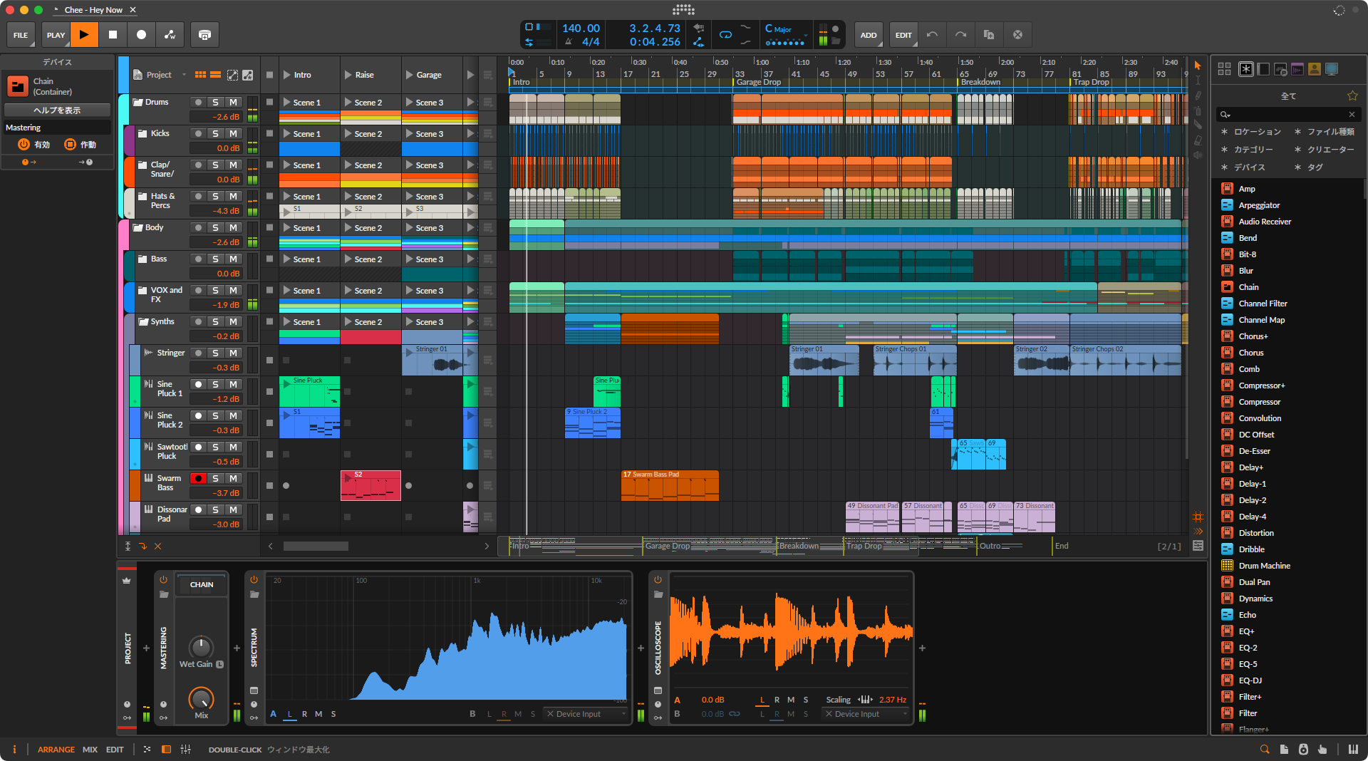This screenshot has height=761, width=1368.
Task: Select the Arpeggiator device in browser
Action: tap(1259, 205)
